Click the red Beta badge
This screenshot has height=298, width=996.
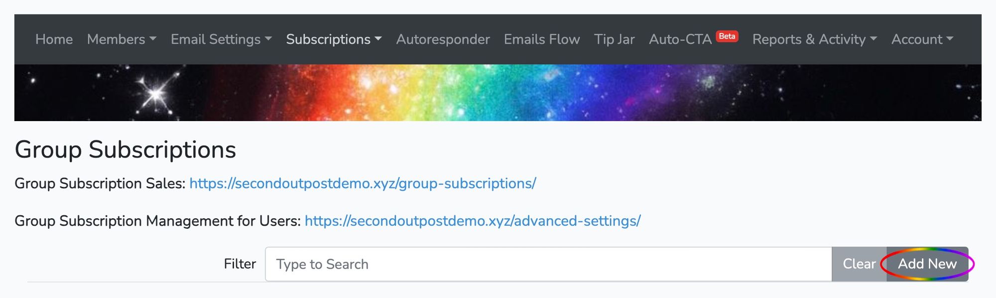727,36
